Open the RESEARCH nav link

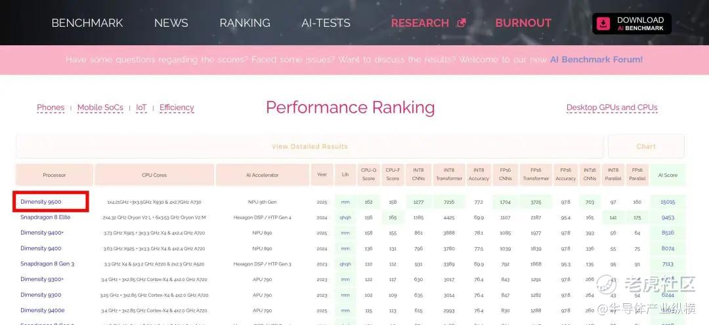coord(420,23)
